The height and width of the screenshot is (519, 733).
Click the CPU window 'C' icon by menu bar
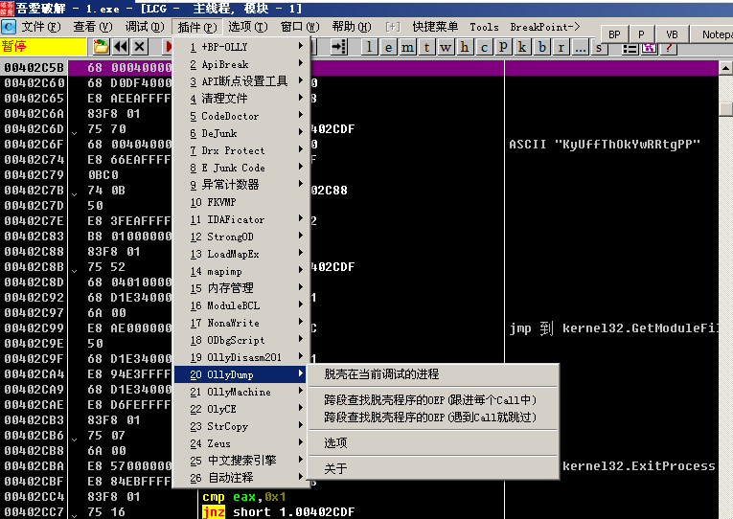[9, 27]
